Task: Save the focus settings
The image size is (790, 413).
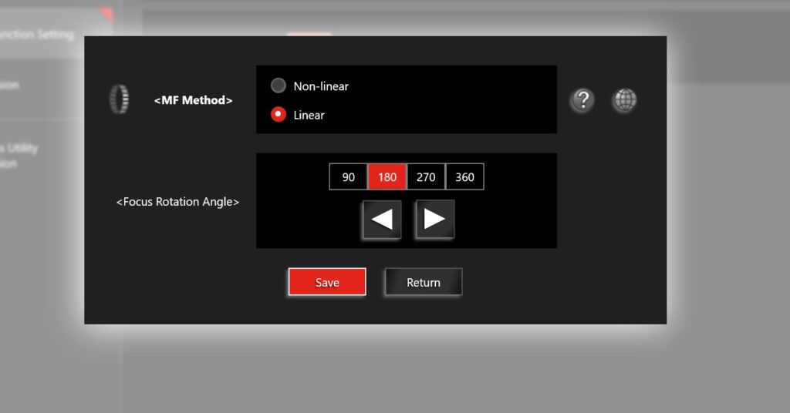Action: (x=327, y=282)
